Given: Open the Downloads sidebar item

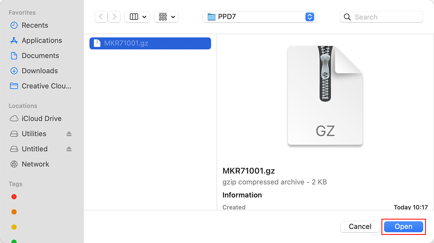Looking at the screenshot, I should point(40,71).
